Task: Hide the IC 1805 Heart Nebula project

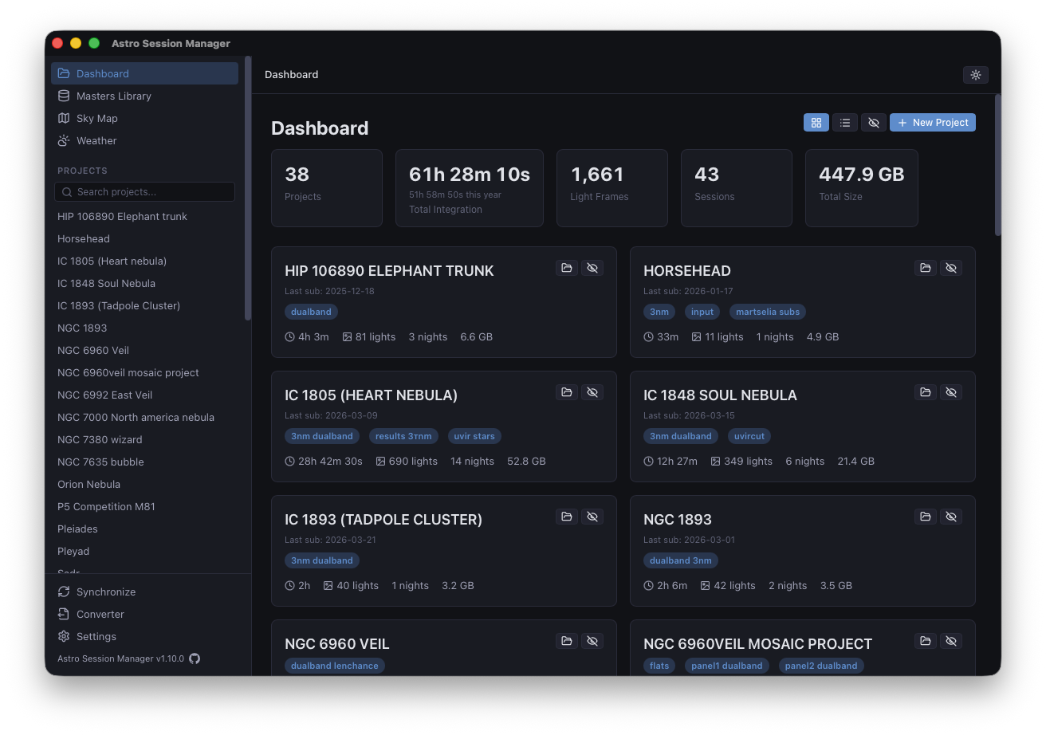Action: coord(592,391)
